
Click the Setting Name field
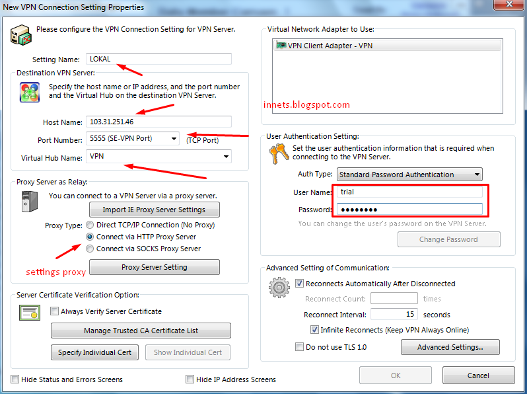(x=158, y=59)
